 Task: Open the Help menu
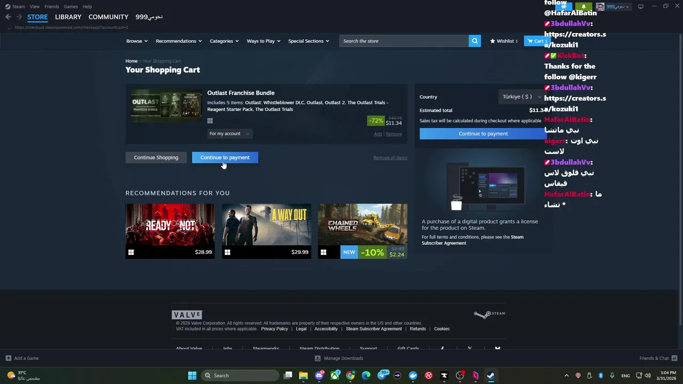coord(87,6)
